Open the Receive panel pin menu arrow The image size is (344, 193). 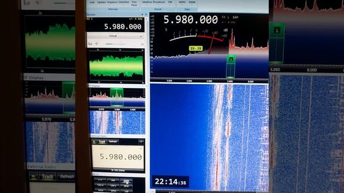click(x=142, y=14)
